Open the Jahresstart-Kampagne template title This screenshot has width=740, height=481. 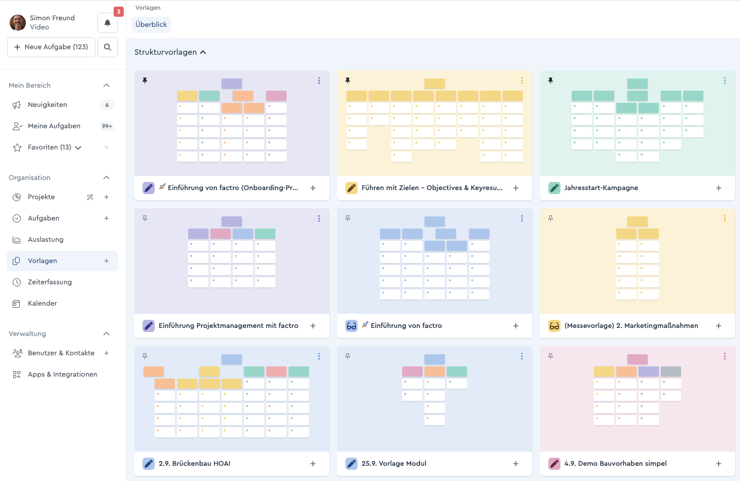tap(601, 188)
